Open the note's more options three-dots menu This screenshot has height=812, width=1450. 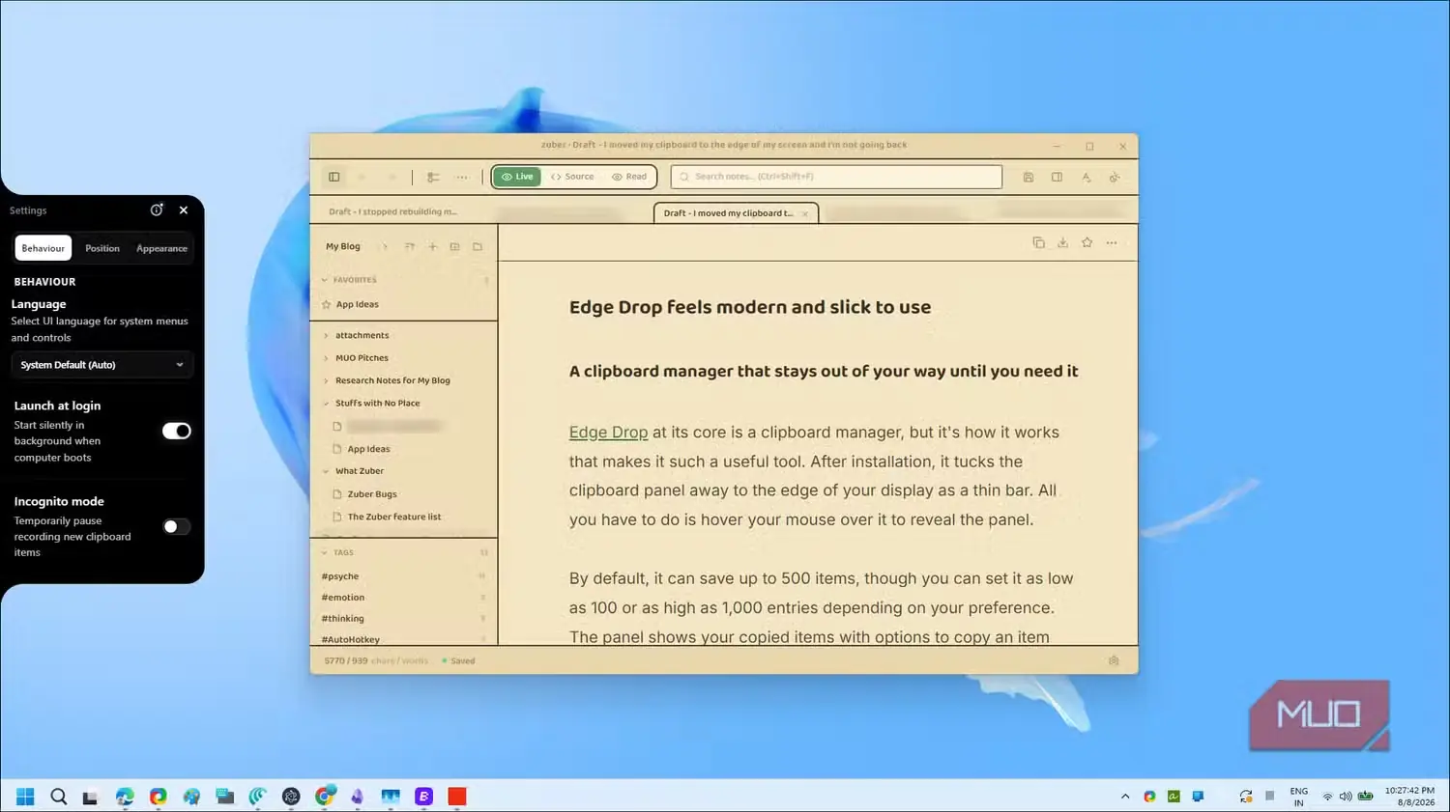[x=1112, y=242]
